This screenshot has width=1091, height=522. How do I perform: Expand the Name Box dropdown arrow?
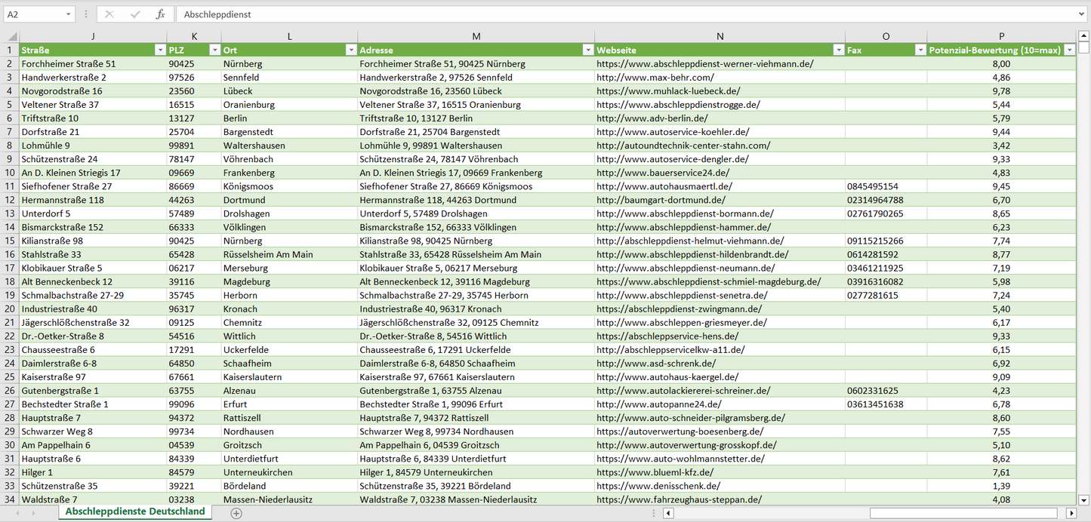tap(68, 14)
